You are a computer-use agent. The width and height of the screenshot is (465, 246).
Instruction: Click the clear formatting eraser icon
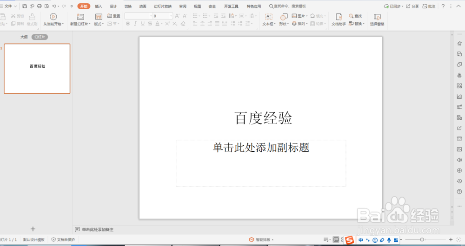183,24
